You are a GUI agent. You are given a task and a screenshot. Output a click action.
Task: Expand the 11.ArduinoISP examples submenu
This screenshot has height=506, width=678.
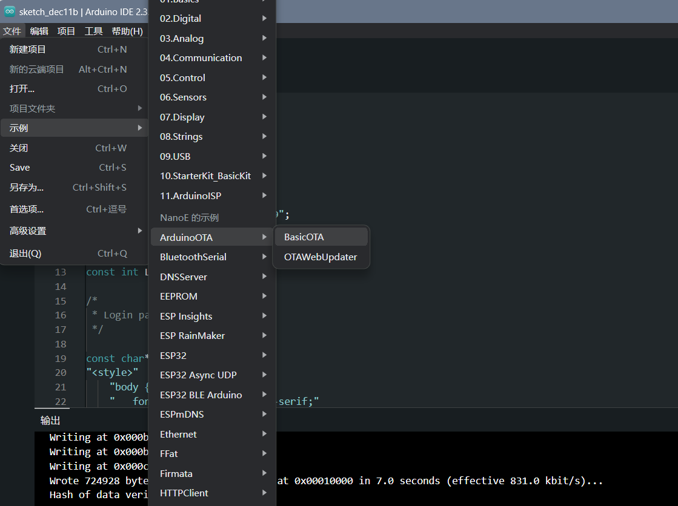(x=212, y=195)
